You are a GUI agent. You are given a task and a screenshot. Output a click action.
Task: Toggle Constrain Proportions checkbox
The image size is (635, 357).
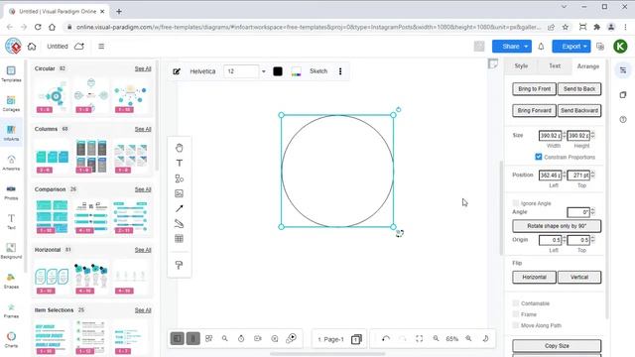[x=538, y=157]
